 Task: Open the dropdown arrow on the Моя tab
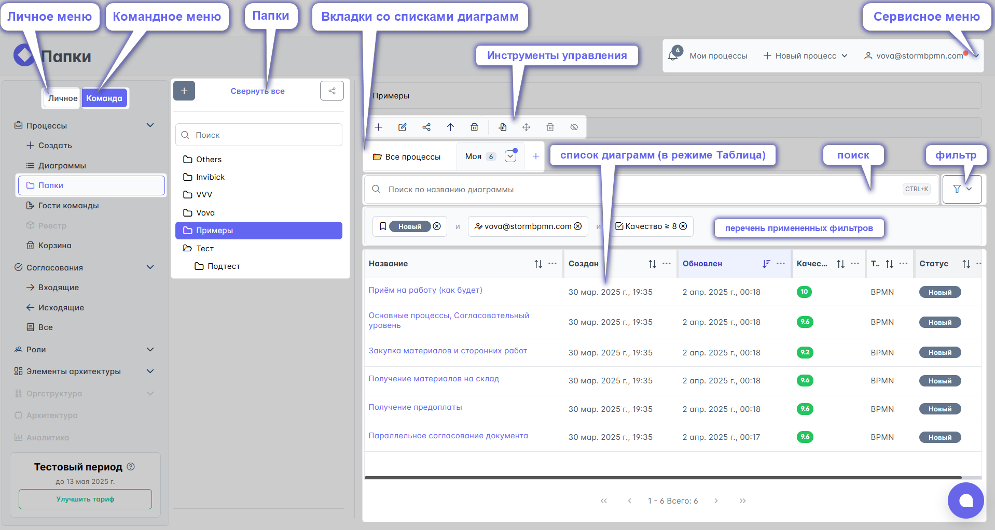(510, 156)
